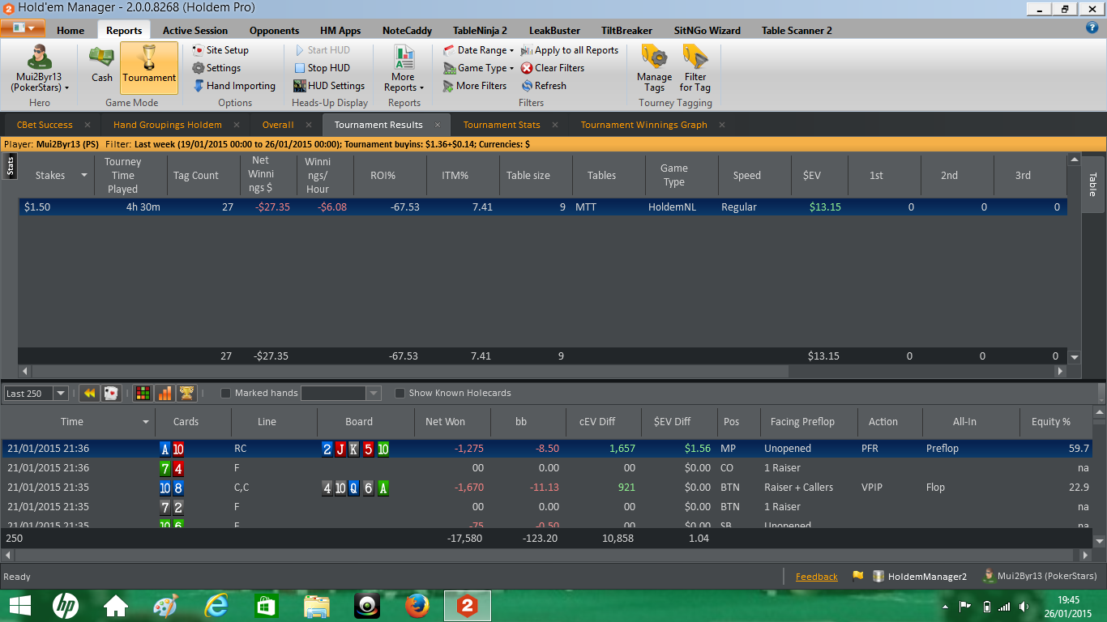Click HoldemManager2 database in status bar
This screenshot has width=1107, height=622.
(919, 577)
